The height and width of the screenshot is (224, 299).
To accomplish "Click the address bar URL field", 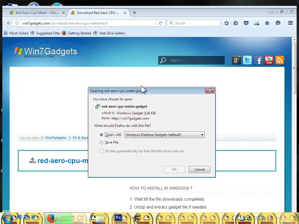I will pos(88,23).
